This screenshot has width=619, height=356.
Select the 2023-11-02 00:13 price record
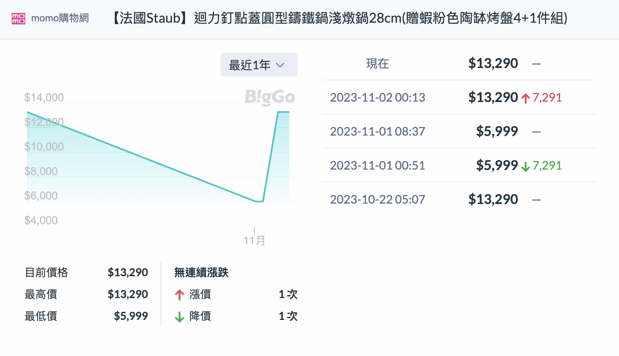coord(377,97)
